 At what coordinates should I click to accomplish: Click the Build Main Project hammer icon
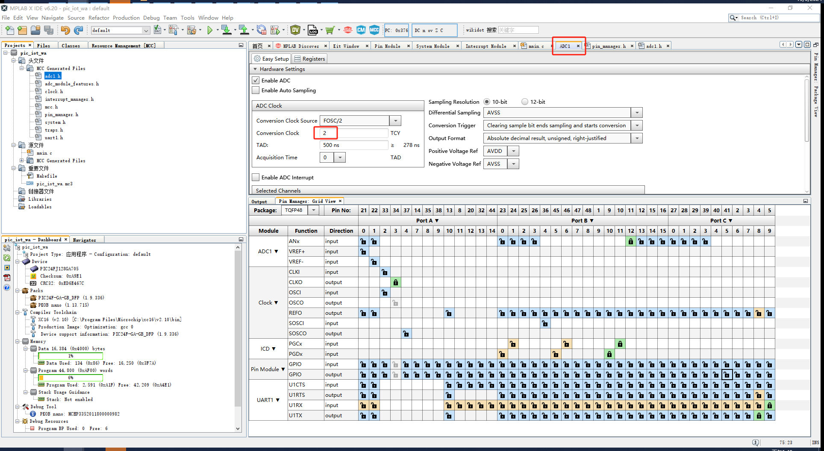tap(173, 30)
